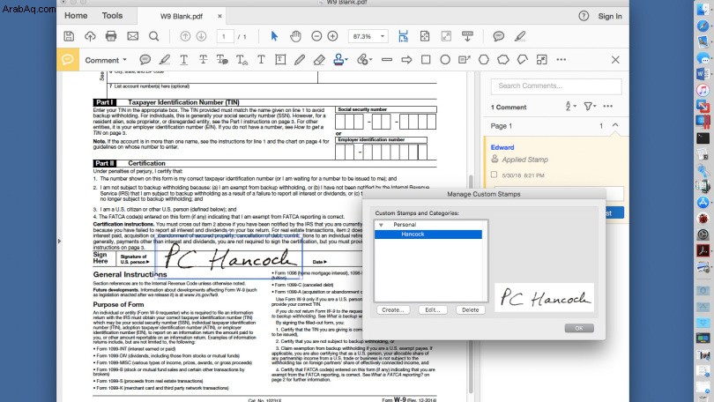Select the Oval drawing tool

(445, 60)
